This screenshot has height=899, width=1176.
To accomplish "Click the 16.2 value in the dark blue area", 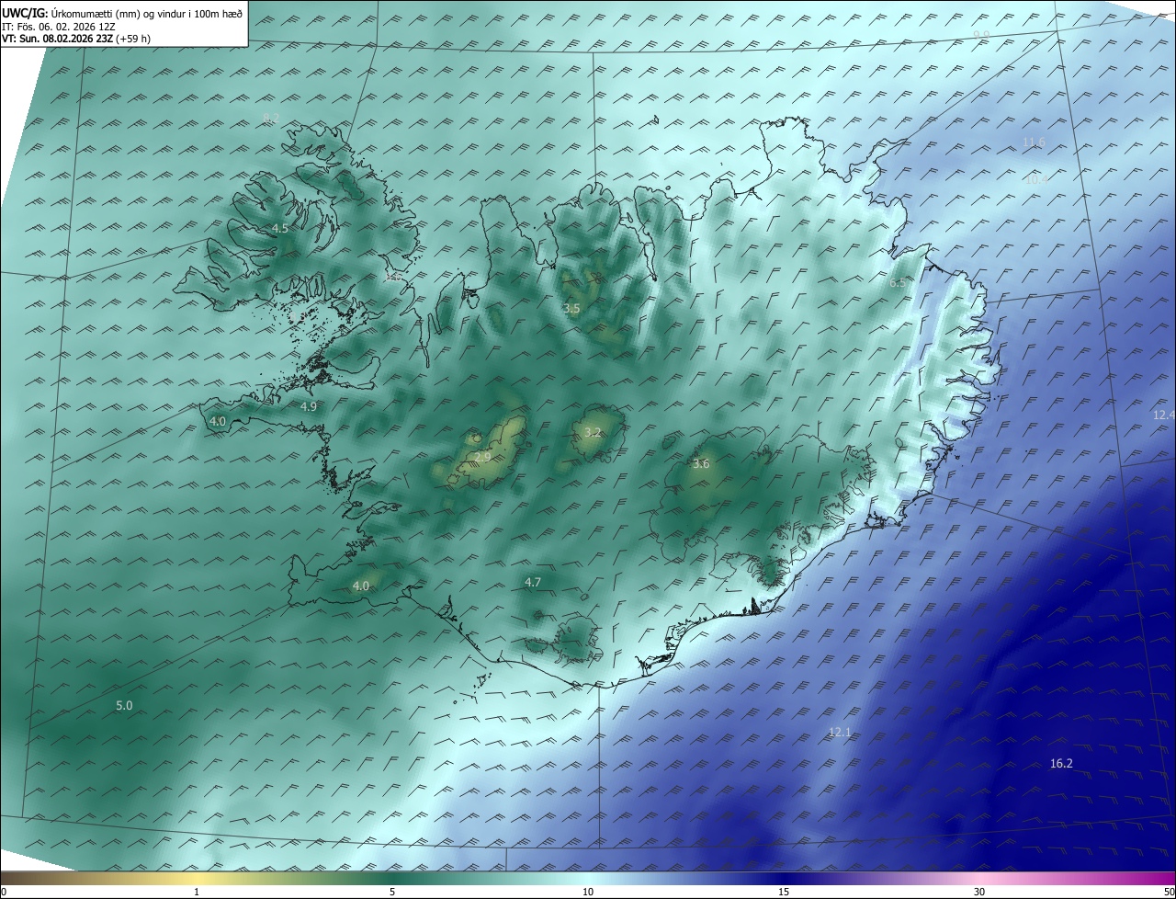I will [1061, 764].
